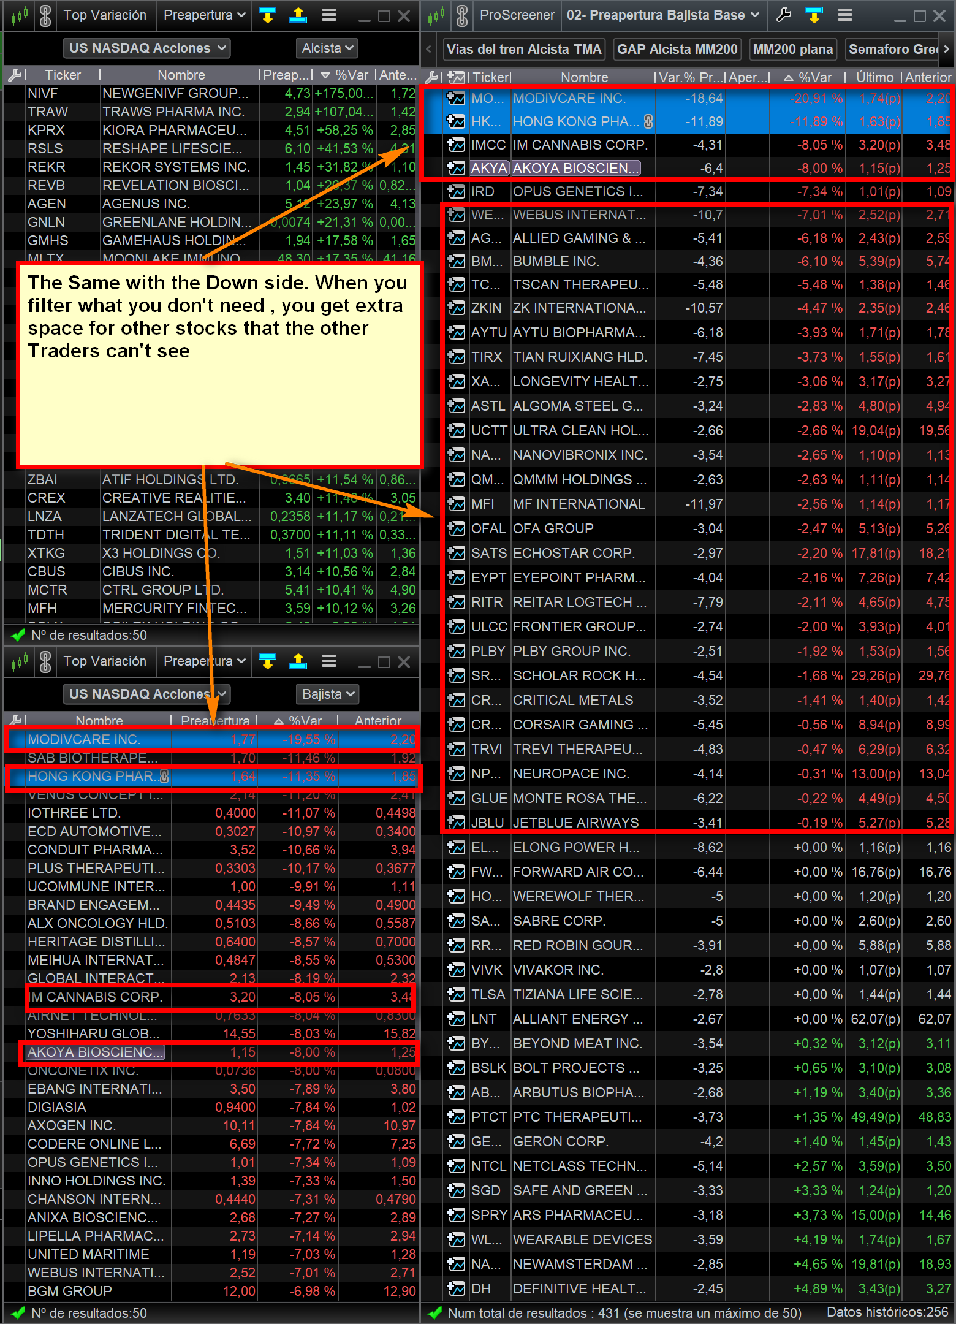Click the yellow download-arrow icon in bottom-left Bajista window
Screen dimensions: 956x1324
(x=268, y=661)
